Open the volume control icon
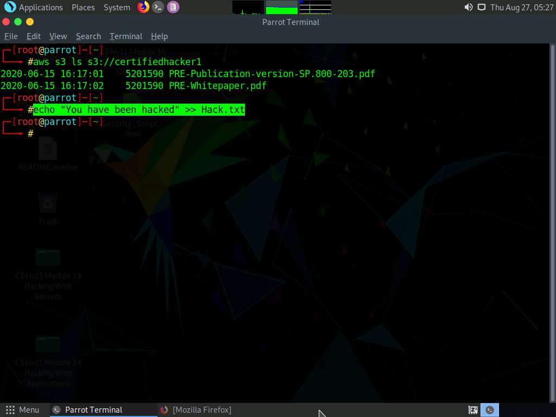 coord(467,7)
